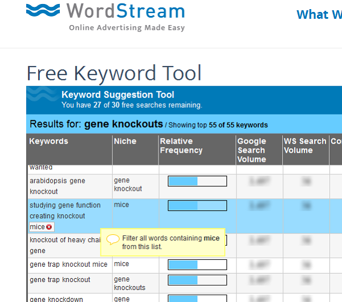
Task: Sort by the Relative Frequency column header
Action: pyautogui.click(x=181, y=146)
